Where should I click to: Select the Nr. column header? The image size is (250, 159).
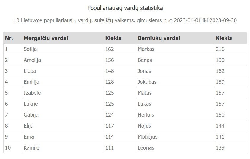pos(9,38)
